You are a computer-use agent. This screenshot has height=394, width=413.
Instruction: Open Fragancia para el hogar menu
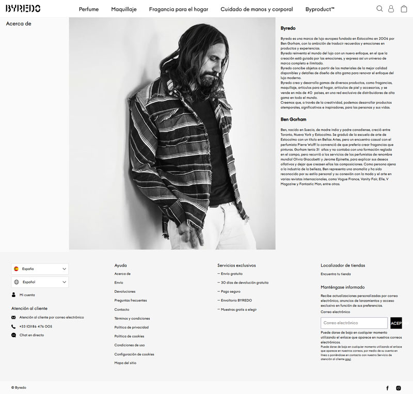[x=179, y=9]
